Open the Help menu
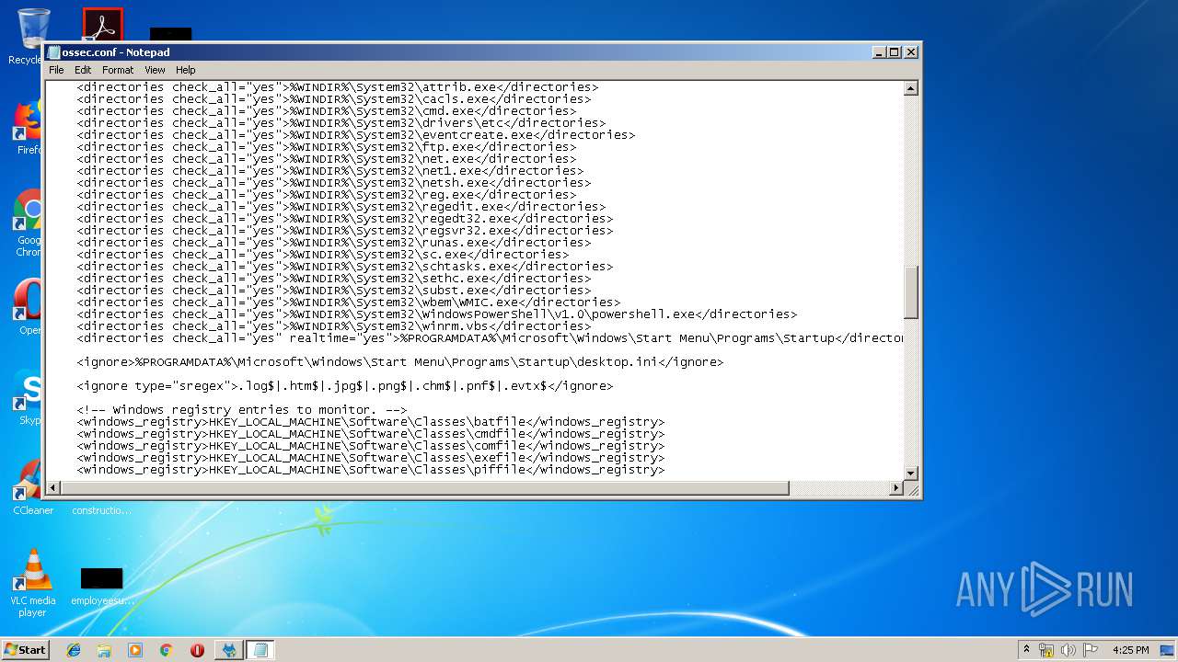Screen dimensions: 1178x662 pos(186,70)
